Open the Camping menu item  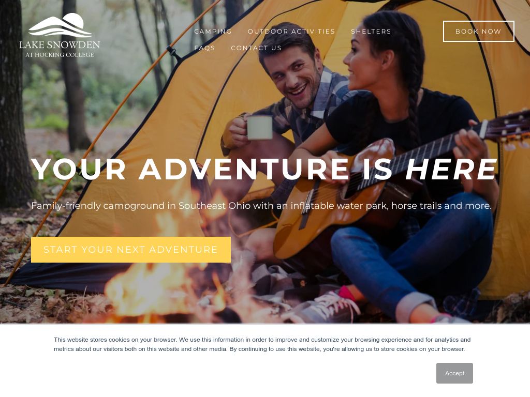click(x=213, y=32)
